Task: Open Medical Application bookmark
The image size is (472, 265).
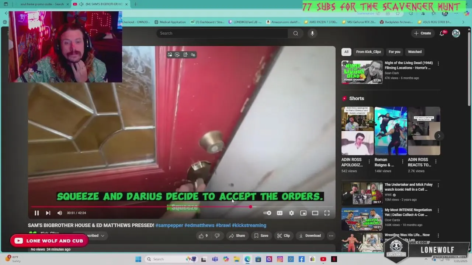Action: coord(170,22)
